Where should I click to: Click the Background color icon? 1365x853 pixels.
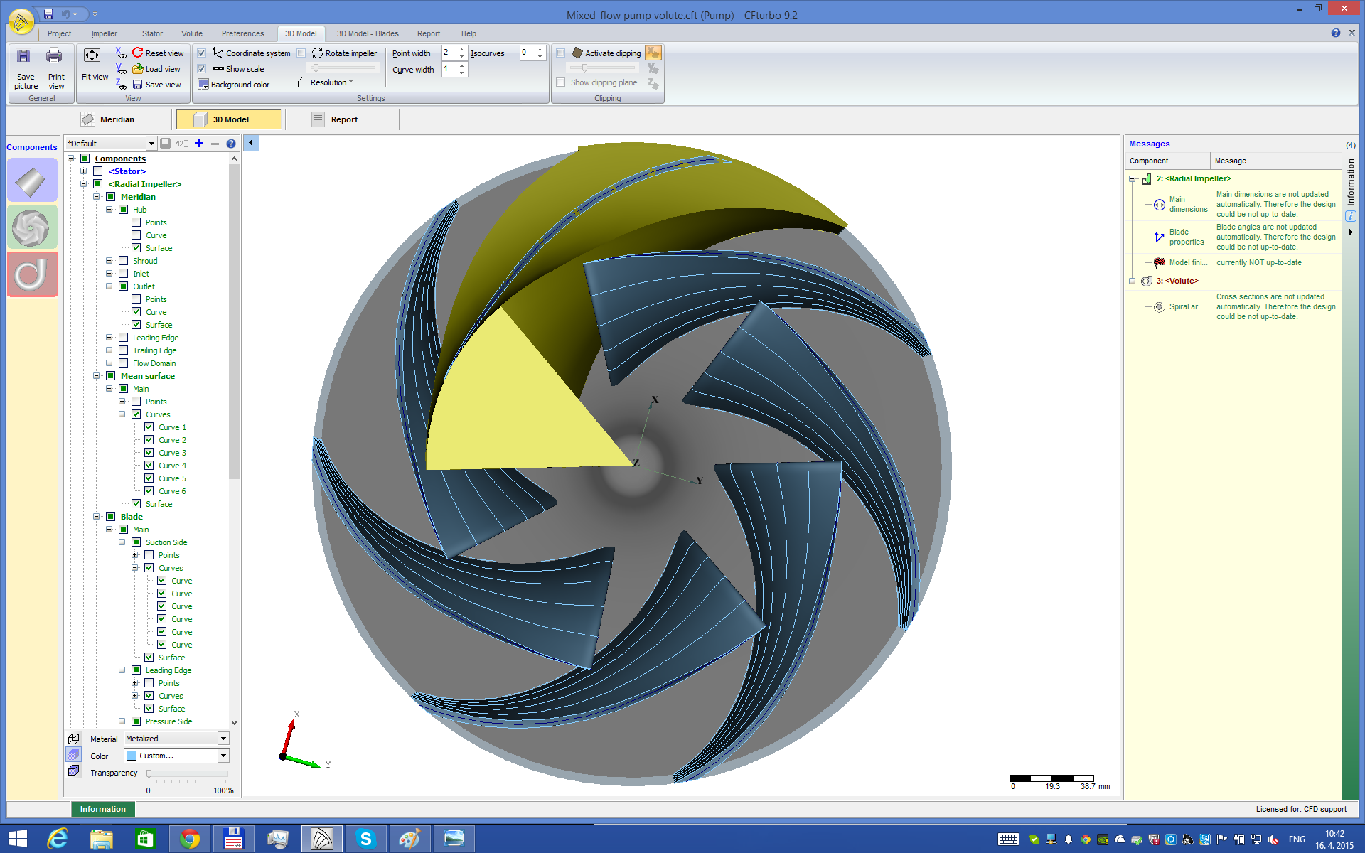pos(201,84)
